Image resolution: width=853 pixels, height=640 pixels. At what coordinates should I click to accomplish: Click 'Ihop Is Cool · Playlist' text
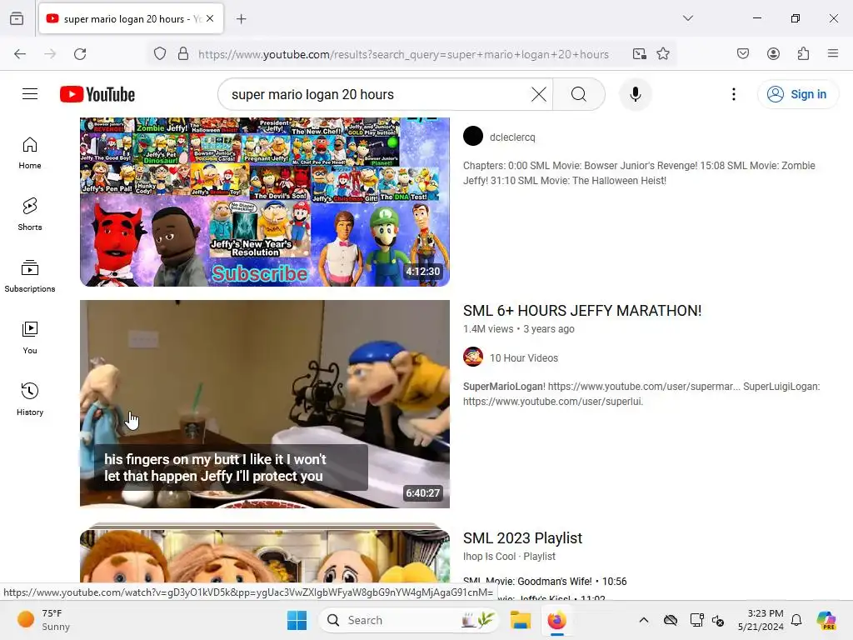(509, 556)
